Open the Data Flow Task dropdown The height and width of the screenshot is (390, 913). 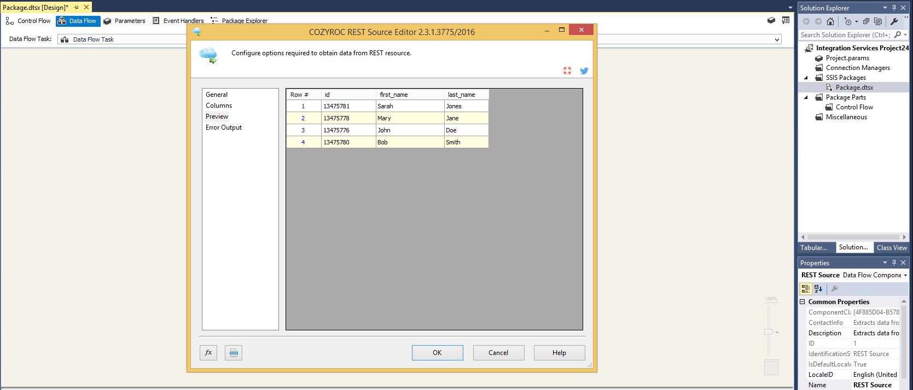tap(776, 39)
